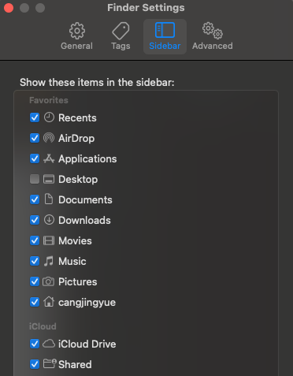Click the AirDrop radar icon

(49, 138)
